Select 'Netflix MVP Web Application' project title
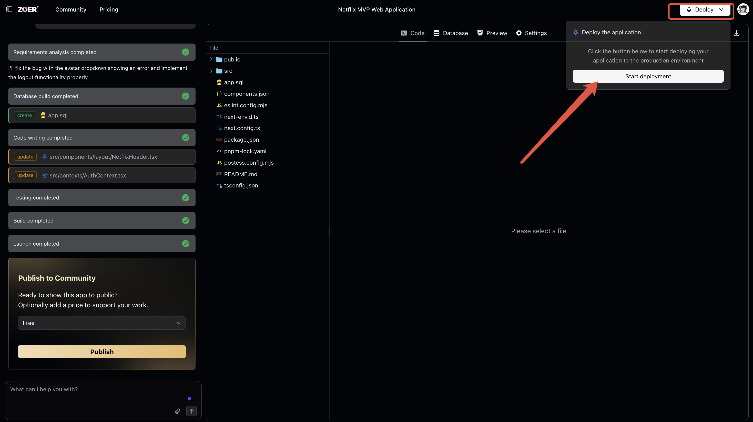 click(376, 9)
